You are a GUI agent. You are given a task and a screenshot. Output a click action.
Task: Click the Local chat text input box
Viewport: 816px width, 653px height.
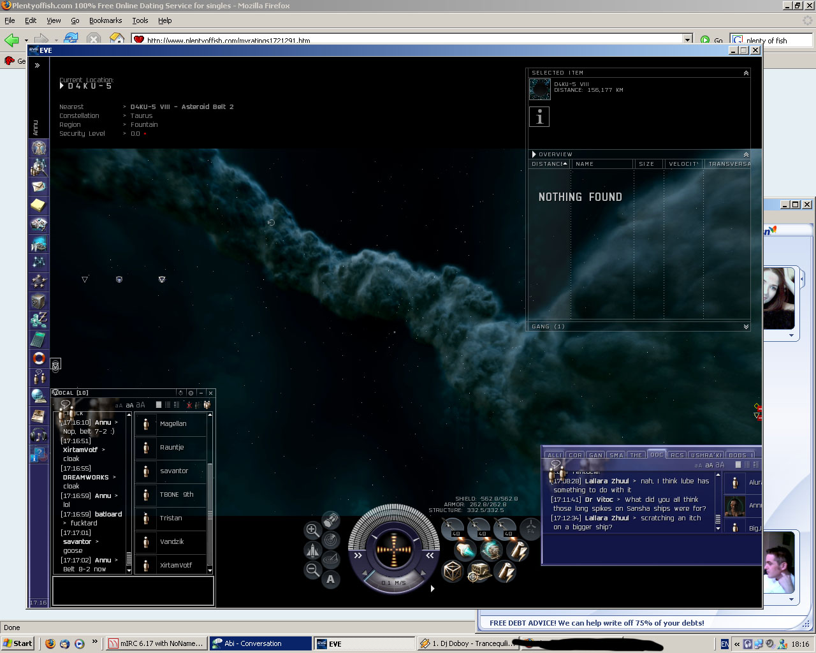[133, 591]
